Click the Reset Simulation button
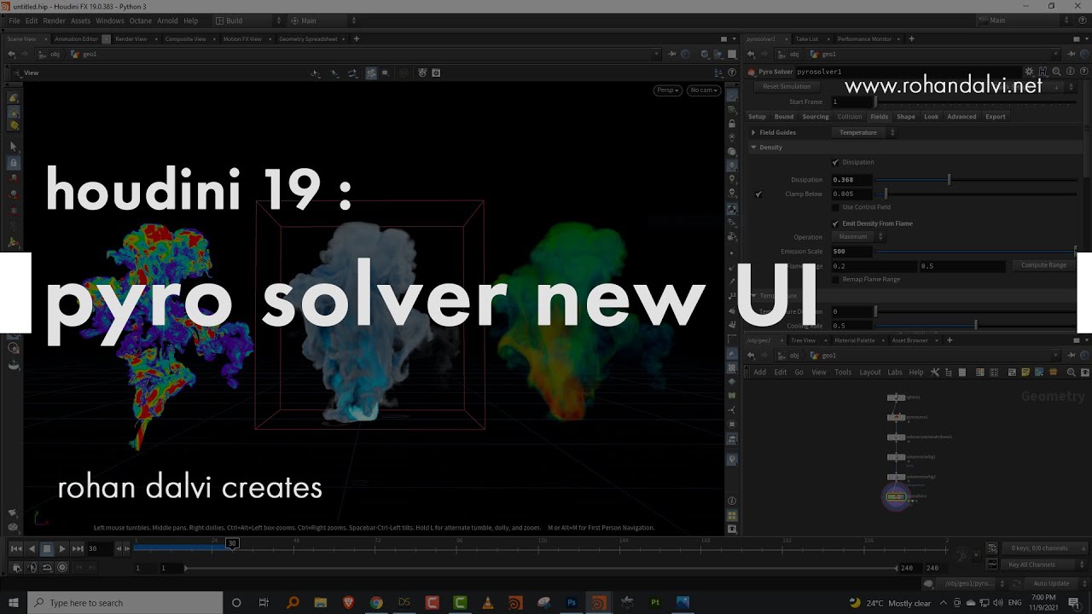Image resolution: width=1092 pixels, height=614 pixels. coord(787,87)
